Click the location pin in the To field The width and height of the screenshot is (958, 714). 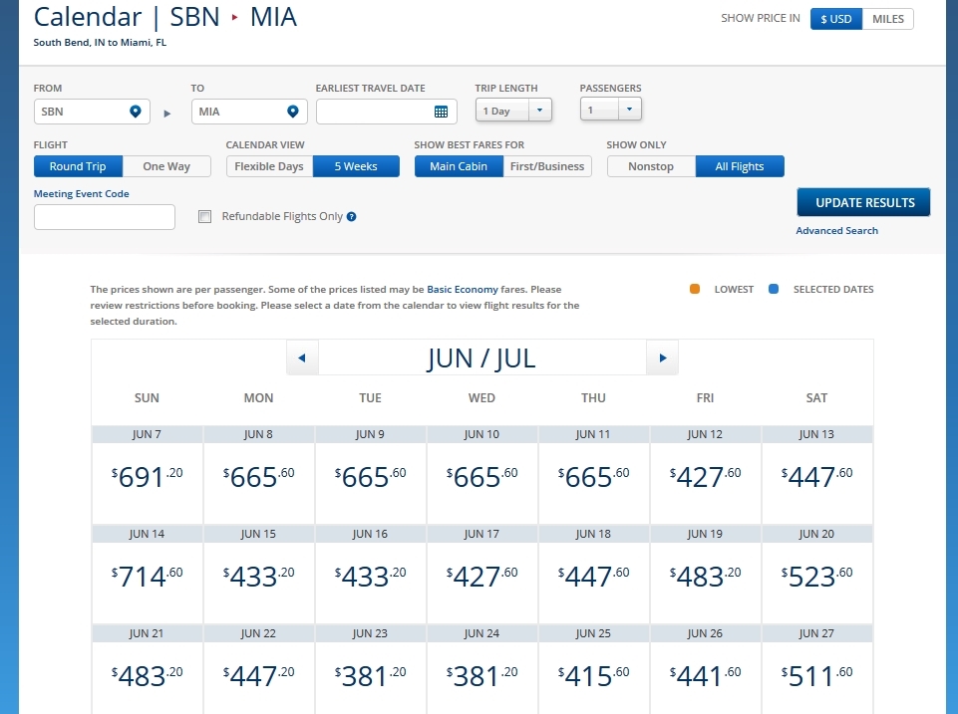(x=293, y=112)
